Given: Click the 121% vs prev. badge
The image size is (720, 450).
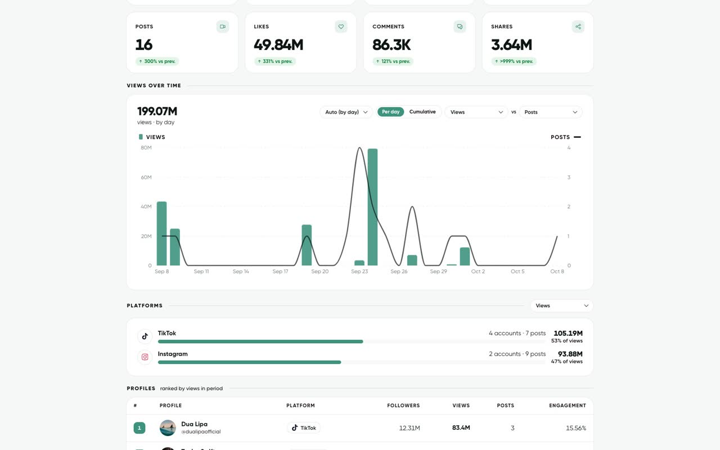Looking at the screenshot, I should pyautogui.click(x=393, y=61).
